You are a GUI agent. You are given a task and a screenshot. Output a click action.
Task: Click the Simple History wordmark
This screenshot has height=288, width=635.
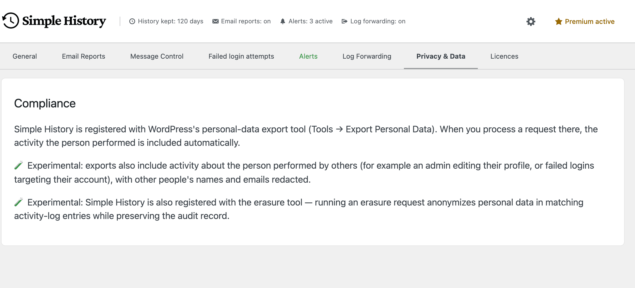pos(64,21)
